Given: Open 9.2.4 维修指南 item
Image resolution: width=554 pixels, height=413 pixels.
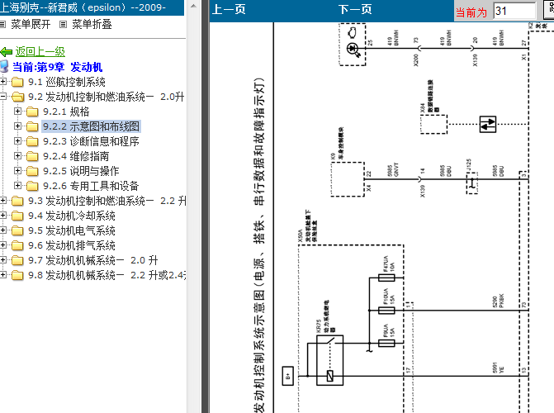Looking at the screenshot, I should point(76,156).
